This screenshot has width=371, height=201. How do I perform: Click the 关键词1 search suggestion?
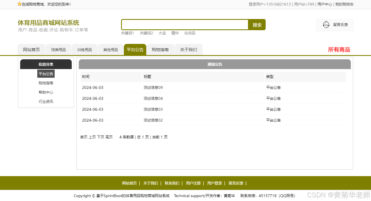tap(127, 33)
